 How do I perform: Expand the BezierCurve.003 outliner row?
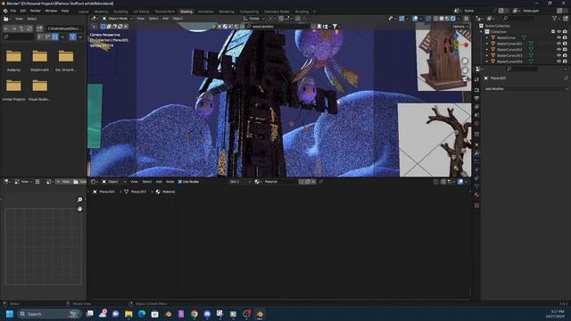487,55
